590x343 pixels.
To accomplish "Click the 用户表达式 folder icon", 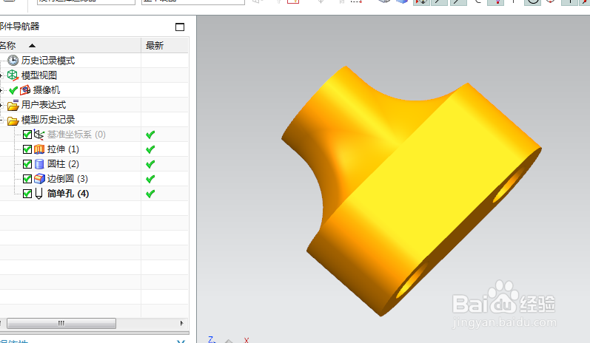I will pyautogui.click(x=13, y=105).
